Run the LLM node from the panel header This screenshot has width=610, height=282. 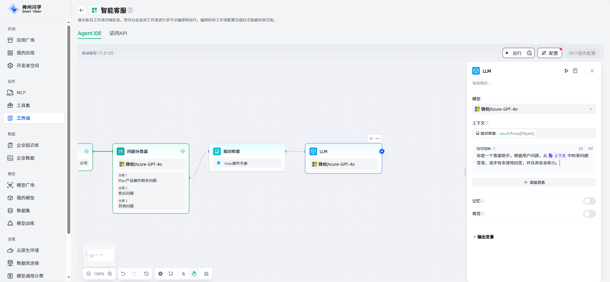click(566, 71)
